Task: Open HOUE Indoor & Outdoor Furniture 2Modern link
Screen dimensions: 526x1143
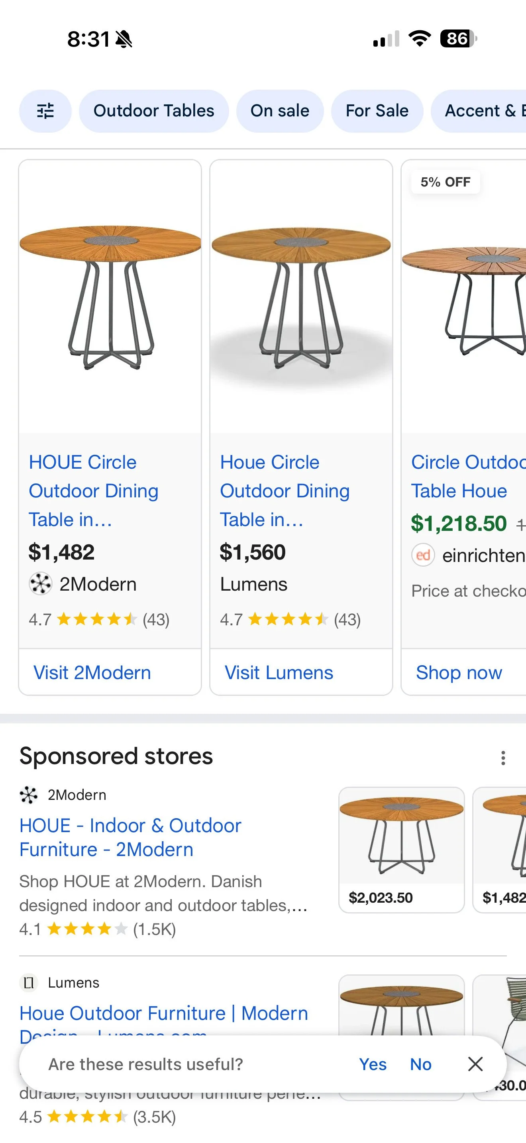Action: [x=130, y=837]
